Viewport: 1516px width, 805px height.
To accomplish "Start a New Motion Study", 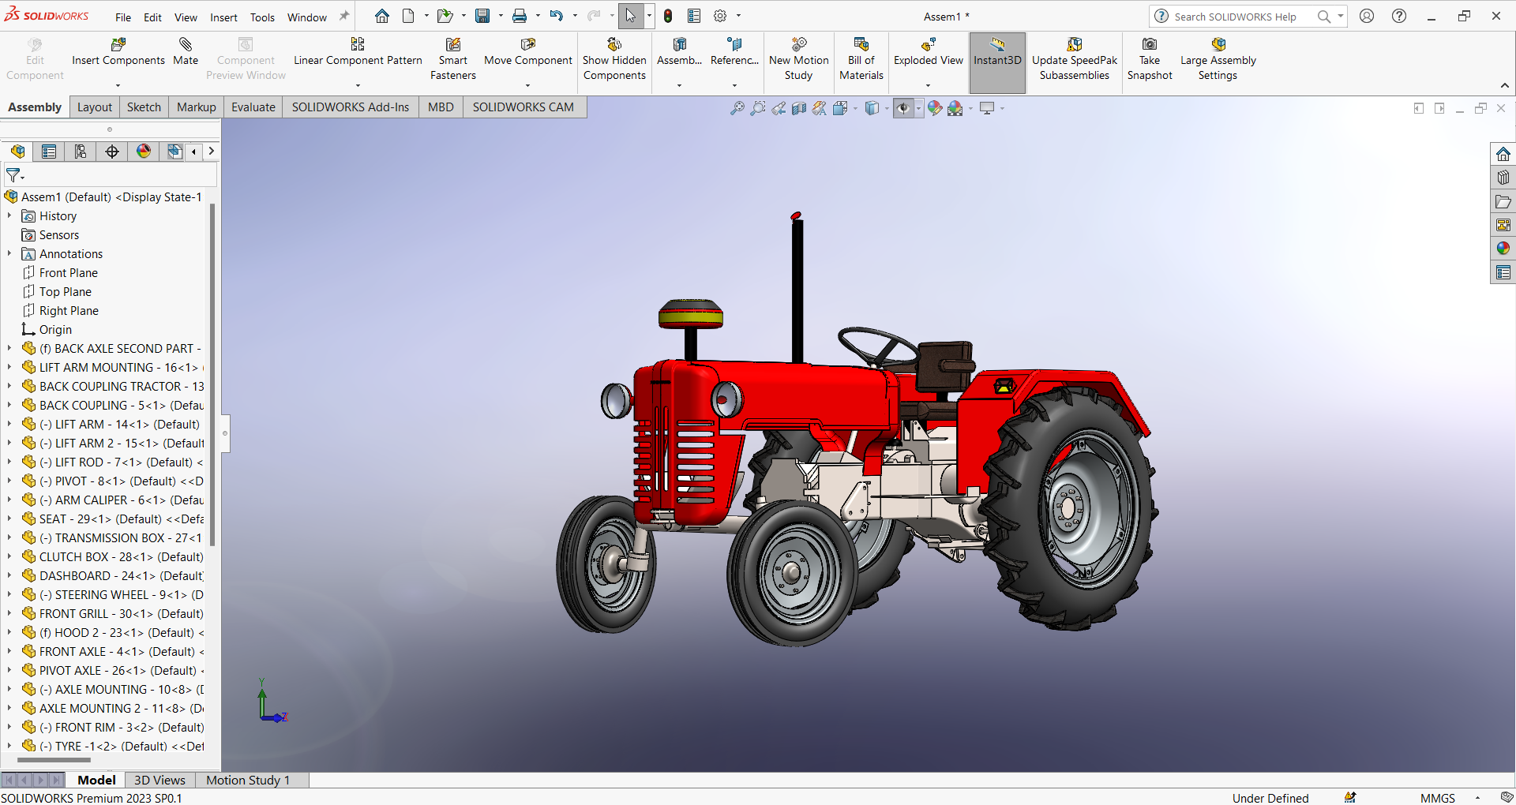I will click(x=799, y=59).
